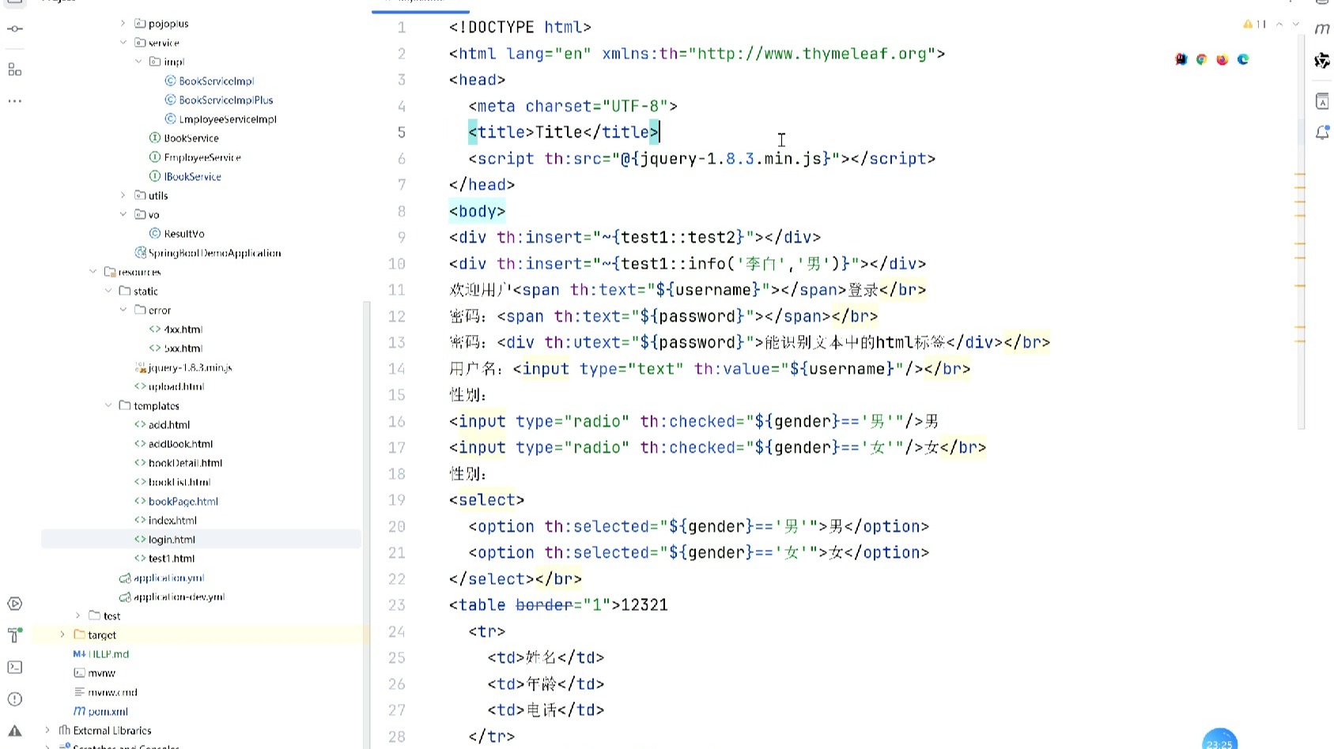The width and height of the screenshot is (1334, 749).
Task: Open the translation book icon in right sidebar
Action: point(1322,100)
